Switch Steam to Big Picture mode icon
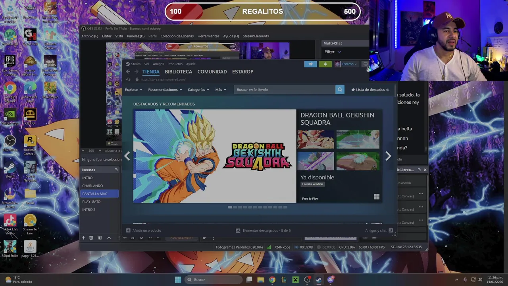The width and height of the screenshot is (508, 286). coord(366,64)
